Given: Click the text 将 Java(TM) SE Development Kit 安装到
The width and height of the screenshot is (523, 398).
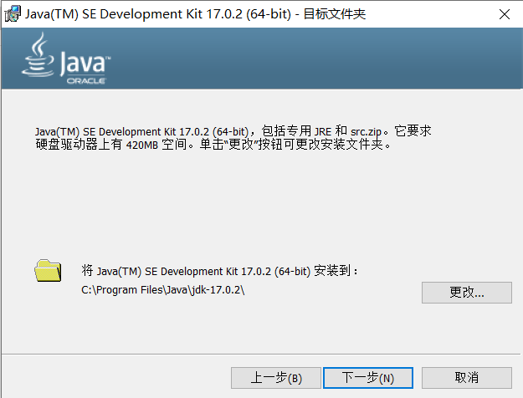Looking at the screenshot, I should pyautogui.click(x=219, y=271).
